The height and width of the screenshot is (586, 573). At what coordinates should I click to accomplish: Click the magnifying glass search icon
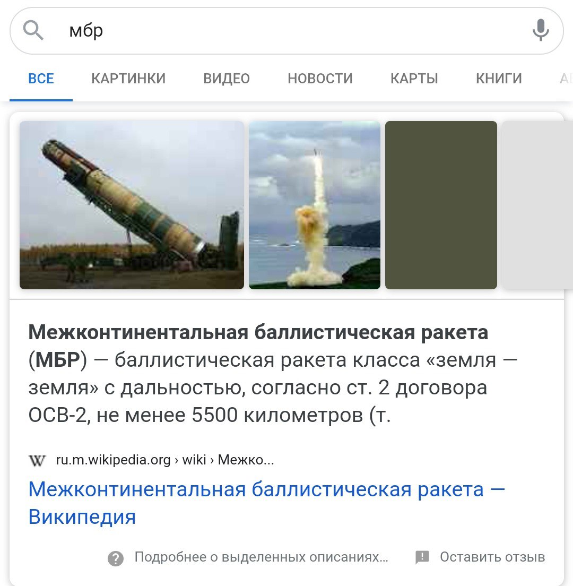point(33,30)
